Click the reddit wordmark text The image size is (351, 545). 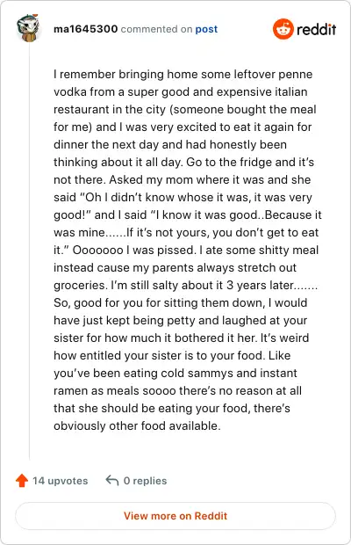316,30
